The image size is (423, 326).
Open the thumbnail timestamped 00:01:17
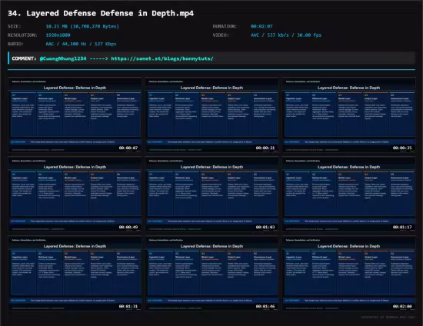pos(349,195)
